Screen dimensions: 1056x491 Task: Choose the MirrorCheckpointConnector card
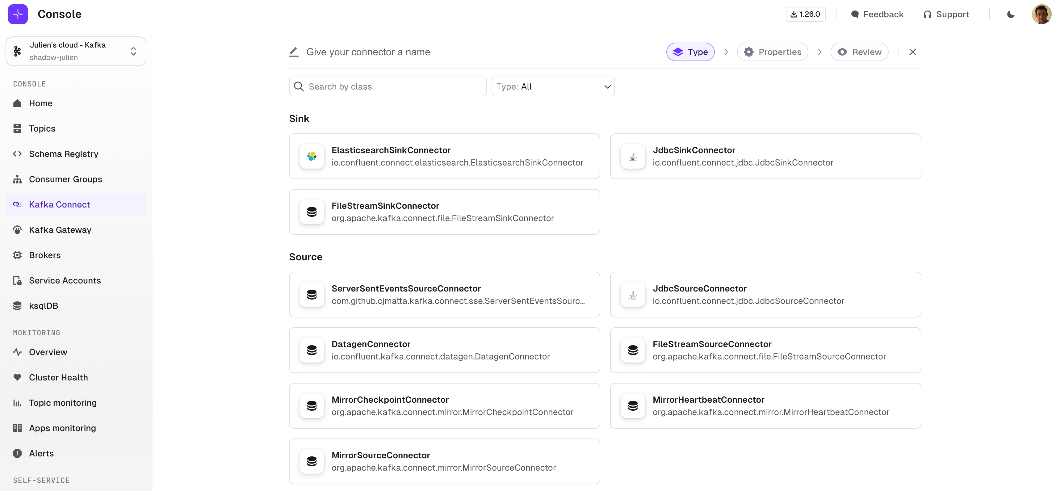coord(444,406)
